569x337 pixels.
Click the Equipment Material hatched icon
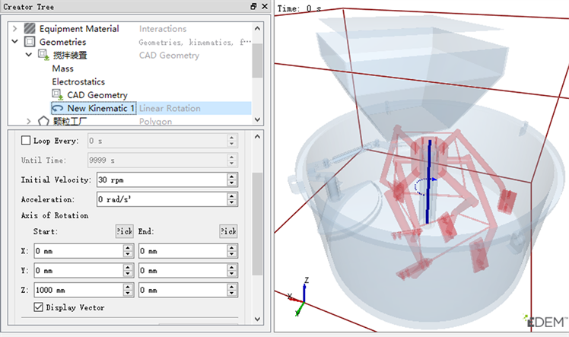tap(30, 29)
